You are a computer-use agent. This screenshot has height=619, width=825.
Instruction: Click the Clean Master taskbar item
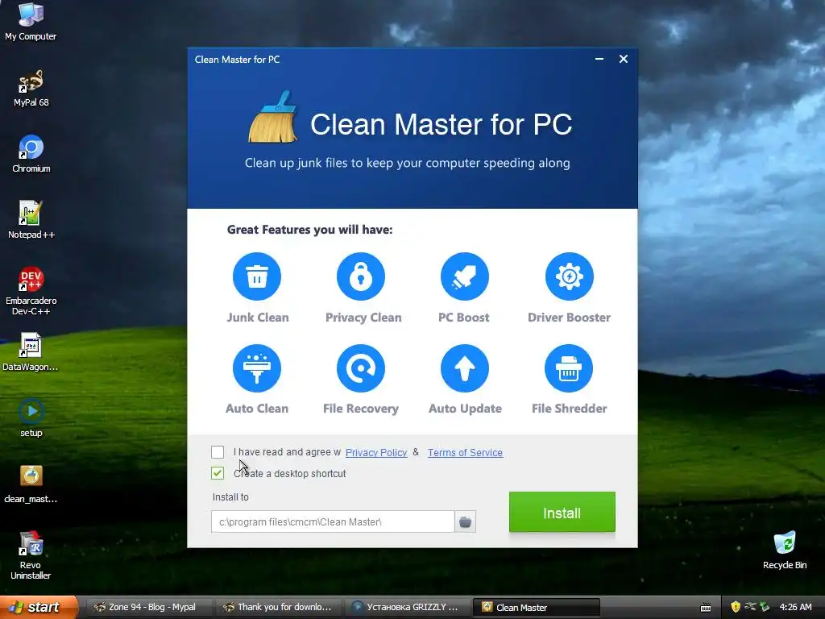(x=536, y=608)
